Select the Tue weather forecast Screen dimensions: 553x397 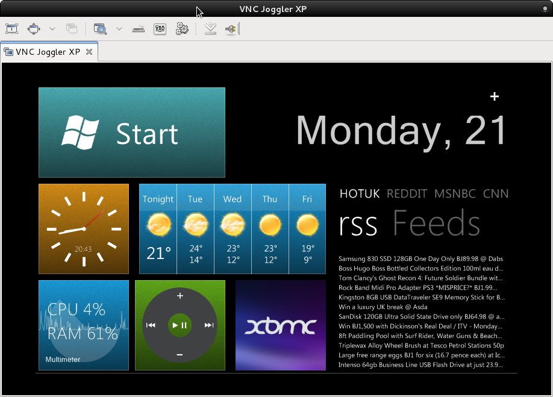click(x=195, y=229)
